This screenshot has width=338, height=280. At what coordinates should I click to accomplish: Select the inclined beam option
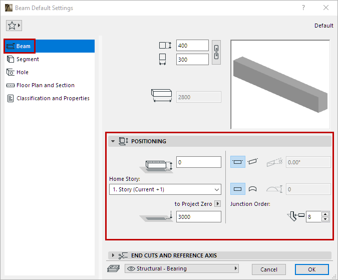(x=252, y=161)
